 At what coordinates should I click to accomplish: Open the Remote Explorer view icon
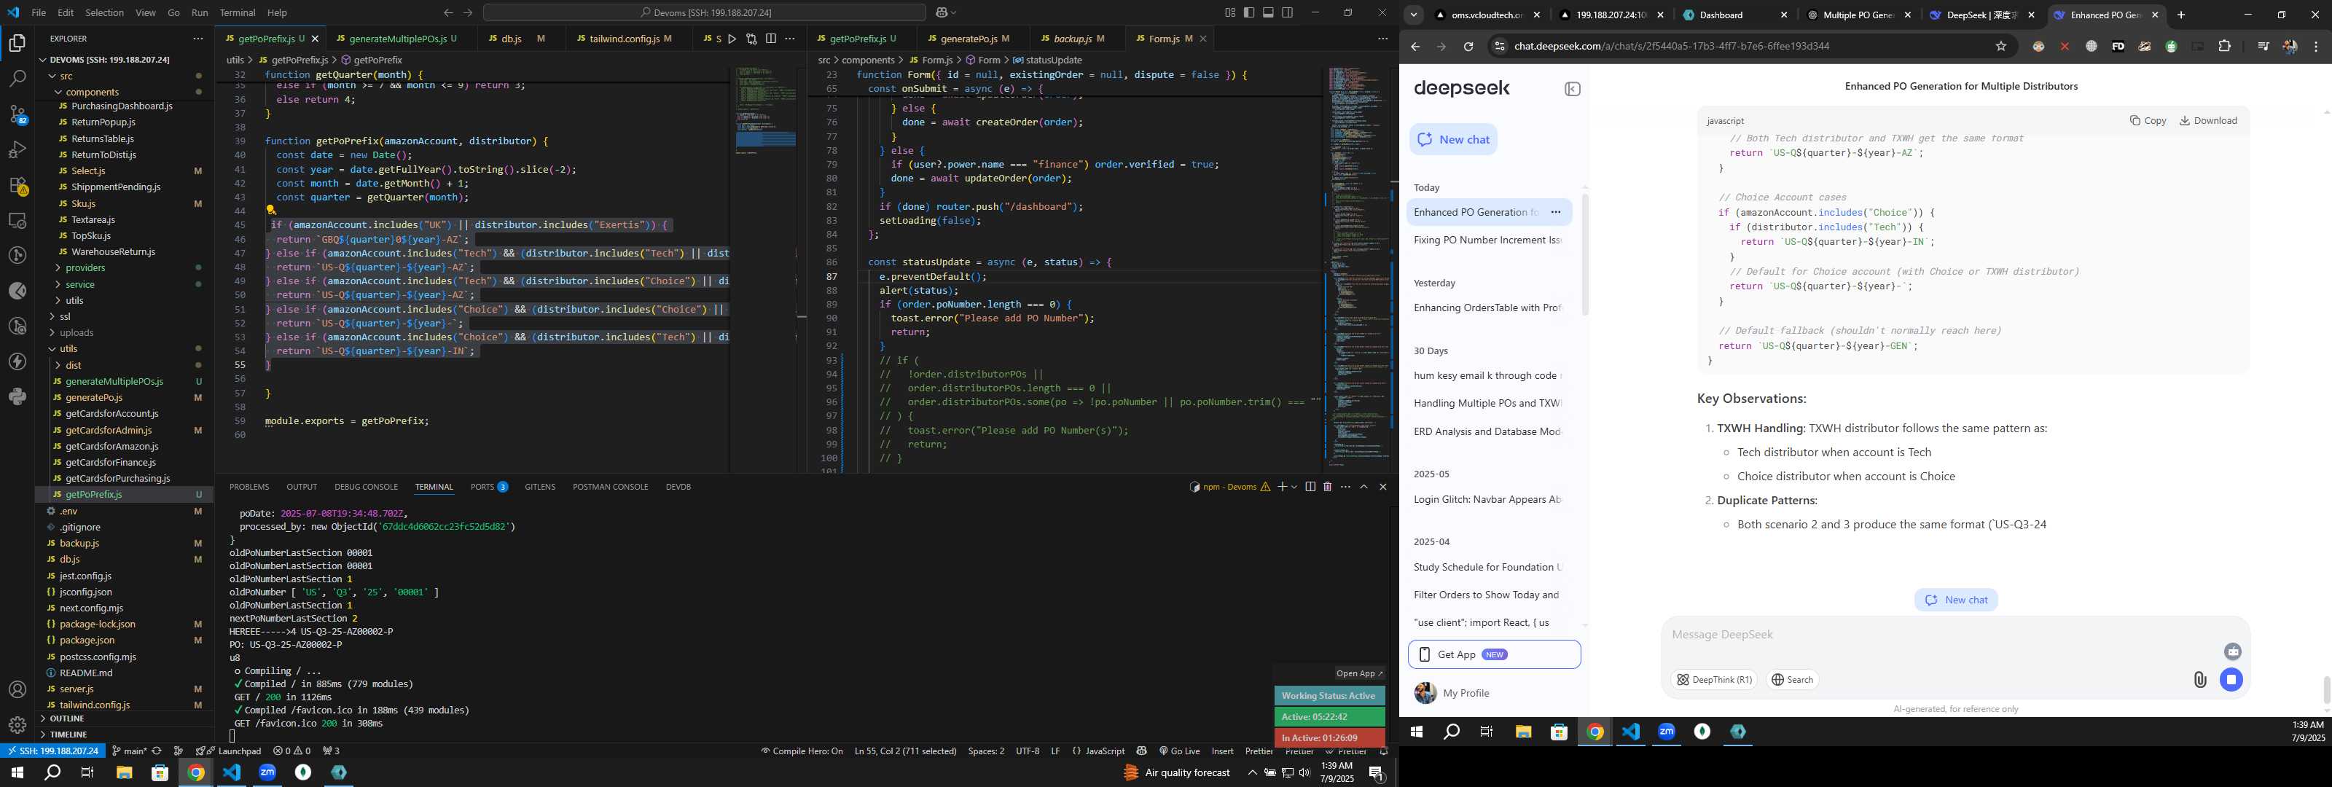tap(17, 220)
